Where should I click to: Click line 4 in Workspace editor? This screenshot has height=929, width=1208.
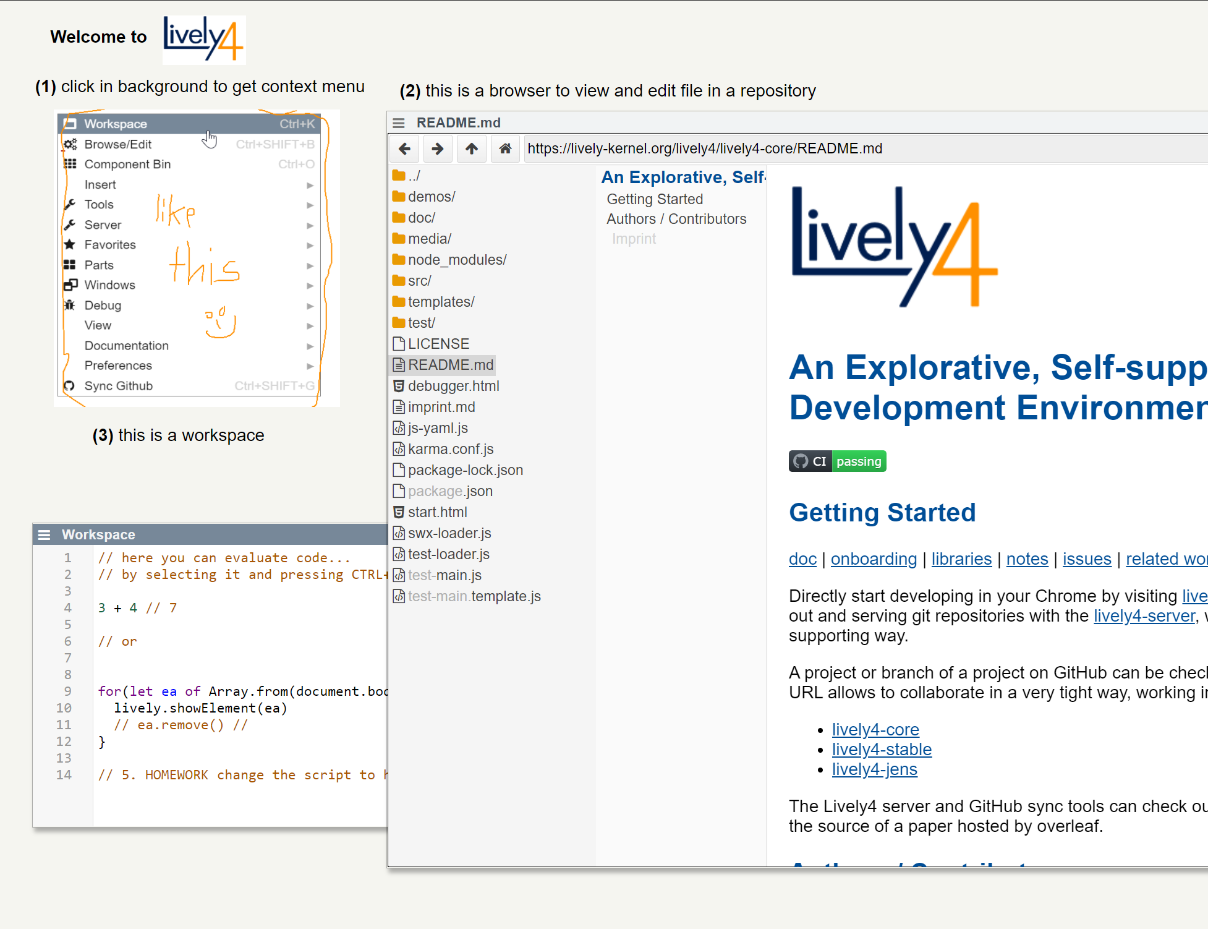[137, 608]
